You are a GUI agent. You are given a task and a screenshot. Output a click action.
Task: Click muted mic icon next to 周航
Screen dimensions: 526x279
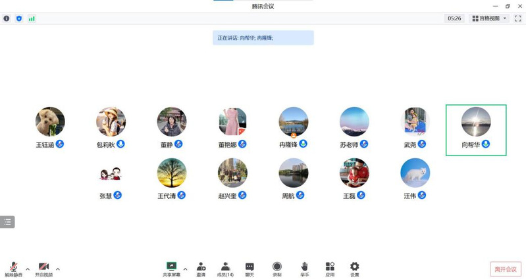click(x=300, y=195)
